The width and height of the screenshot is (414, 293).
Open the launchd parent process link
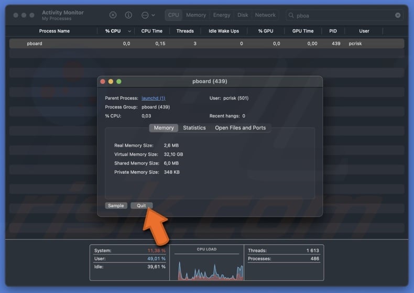pos(153,98)
